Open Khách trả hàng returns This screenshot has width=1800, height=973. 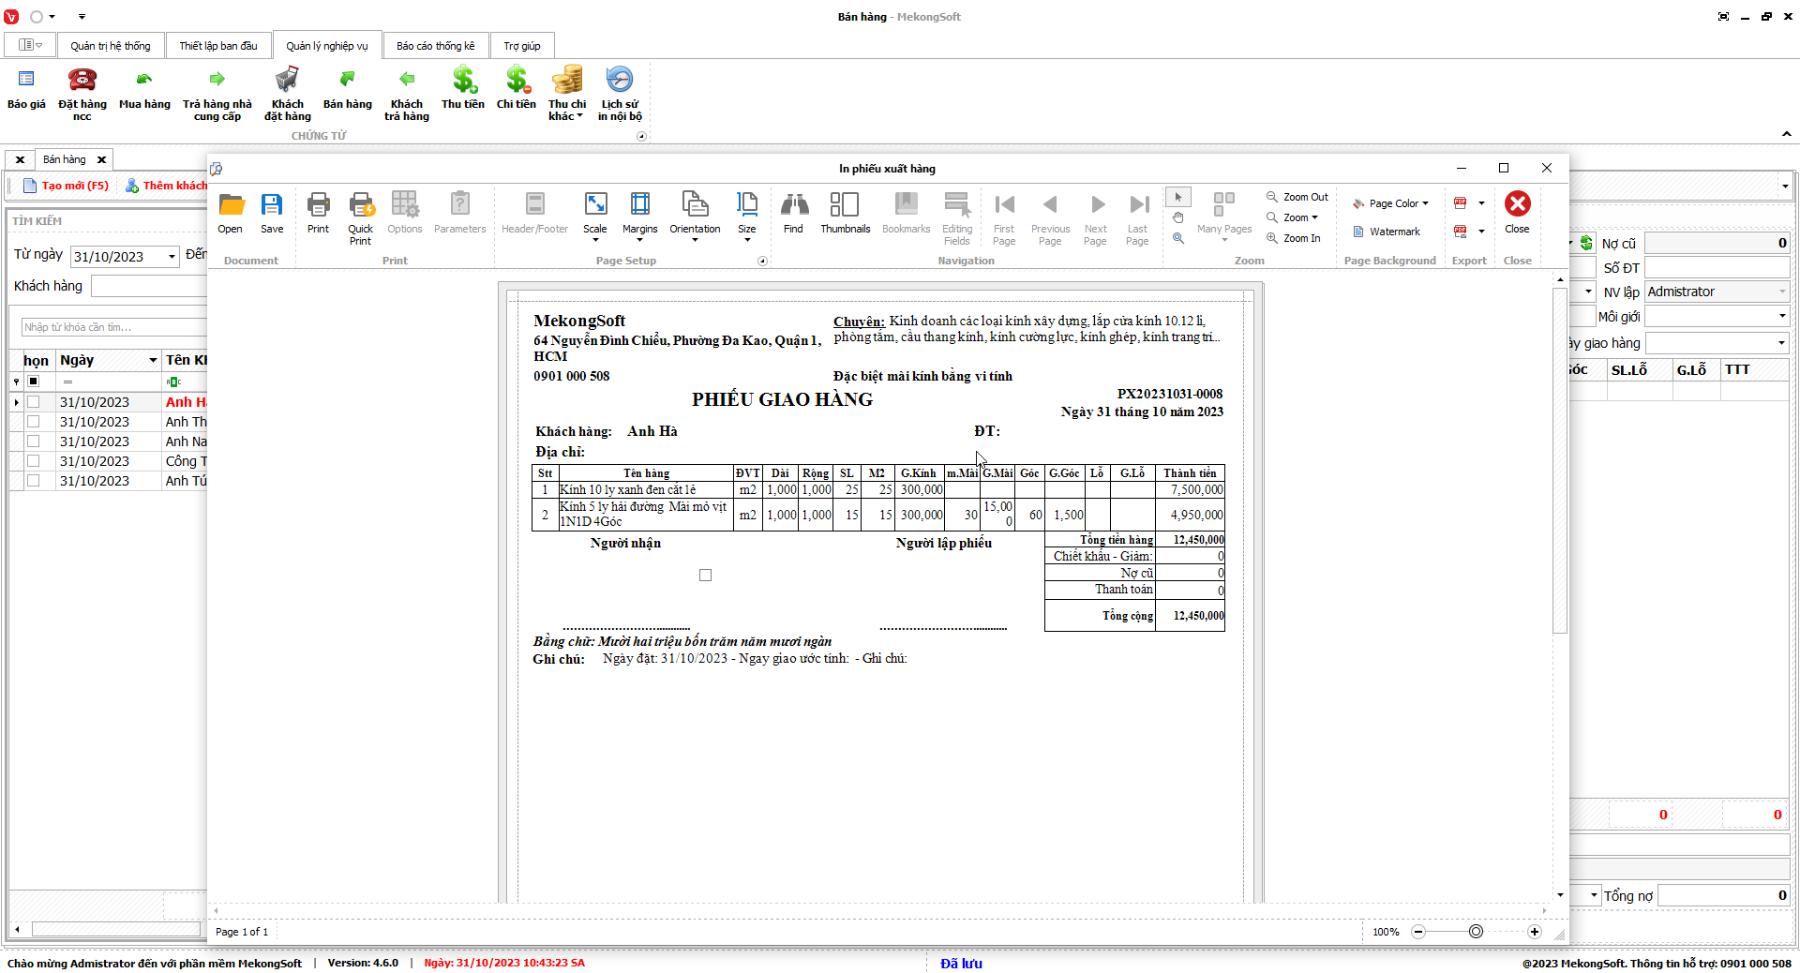coord(406,94)
